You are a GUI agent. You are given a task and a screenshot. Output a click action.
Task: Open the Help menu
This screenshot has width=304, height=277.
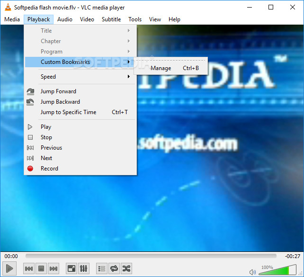174,19
